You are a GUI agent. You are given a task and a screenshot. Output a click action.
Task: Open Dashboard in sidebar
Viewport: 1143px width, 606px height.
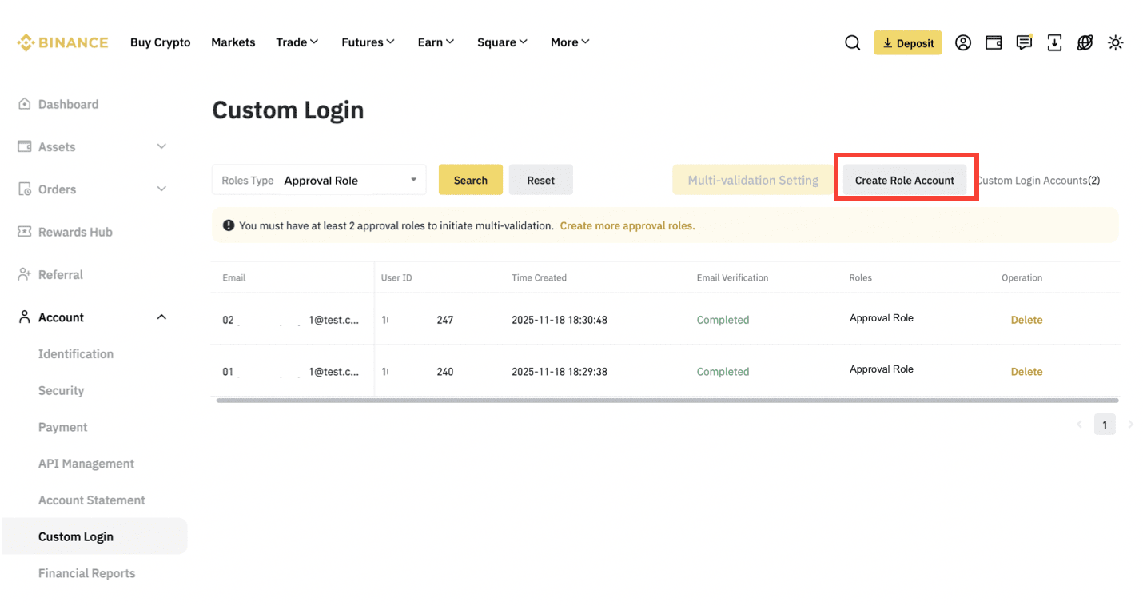point(68,104)
